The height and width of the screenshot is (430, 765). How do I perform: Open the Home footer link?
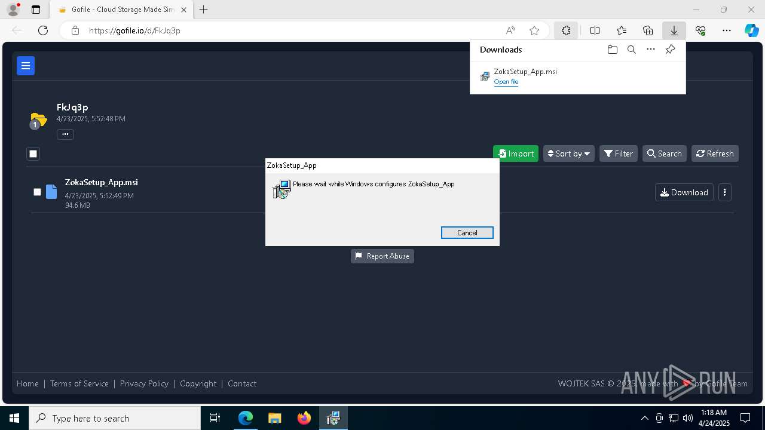27,383
